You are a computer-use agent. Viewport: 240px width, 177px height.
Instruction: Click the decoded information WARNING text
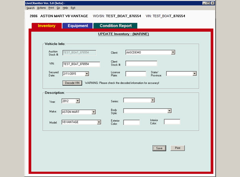point(122,83)
